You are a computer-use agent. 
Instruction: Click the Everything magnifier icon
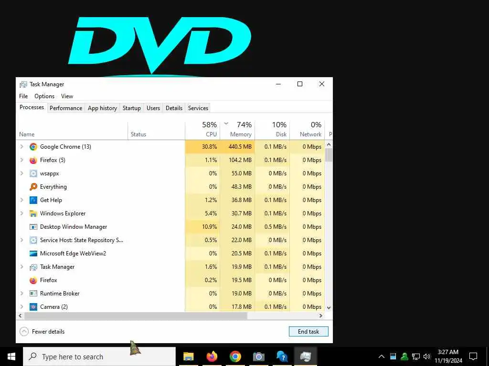point(33,187)
